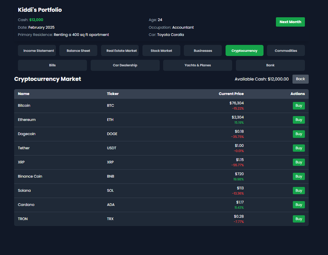Click the Toyota Corolla car text
Viewport: 328px width, 255px height.
[170, 35]
